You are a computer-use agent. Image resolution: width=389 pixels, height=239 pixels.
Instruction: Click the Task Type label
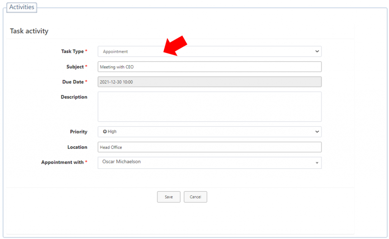[73, 51]
